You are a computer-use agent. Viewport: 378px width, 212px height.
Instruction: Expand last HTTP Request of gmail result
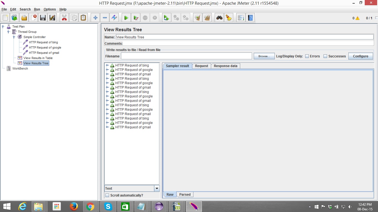[107, 127]
